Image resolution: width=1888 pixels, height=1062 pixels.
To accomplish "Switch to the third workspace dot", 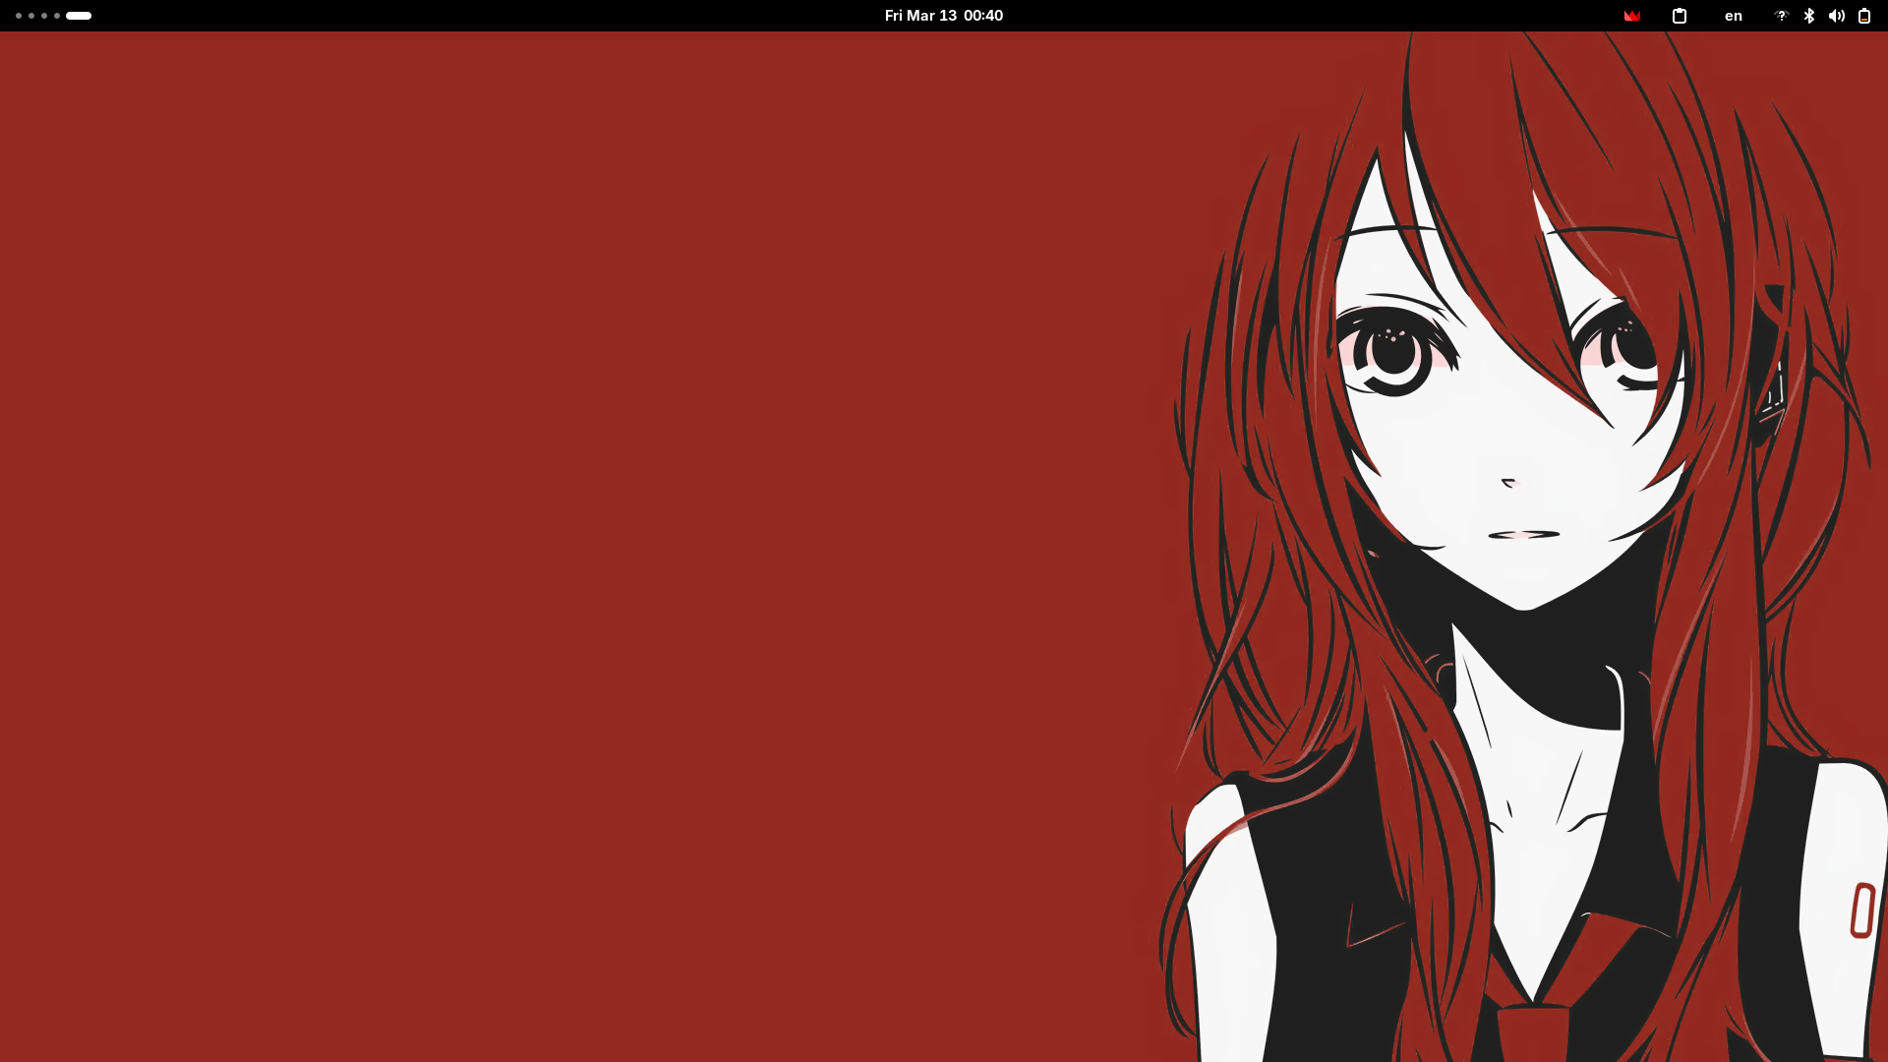I will pos(44,16).
